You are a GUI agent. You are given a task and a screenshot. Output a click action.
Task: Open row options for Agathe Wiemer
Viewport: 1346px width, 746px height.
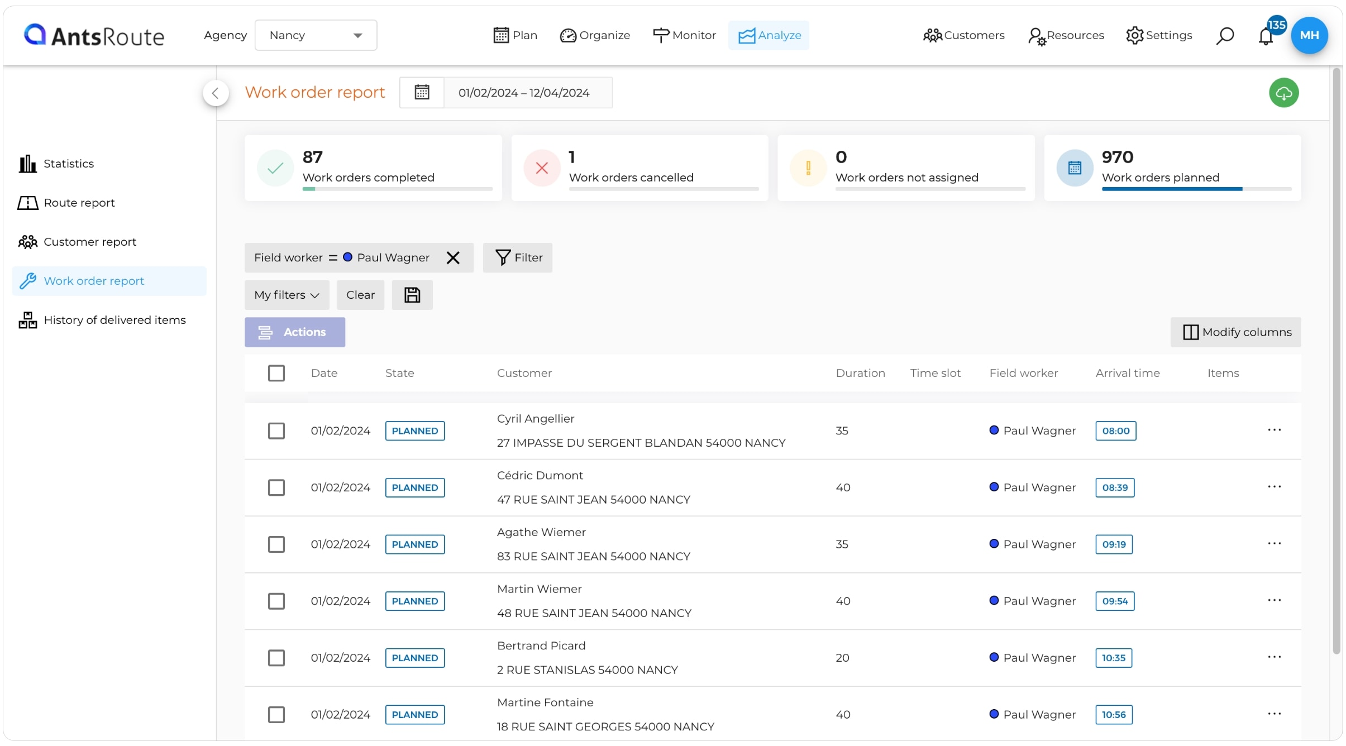coord(1274,543)
